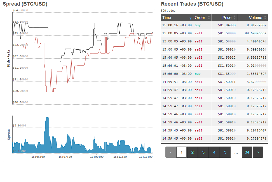The width and height of the screenshot is (272, 182).
Task: Click the 14:59:51 sell trade row
Action: click(214, 82)
